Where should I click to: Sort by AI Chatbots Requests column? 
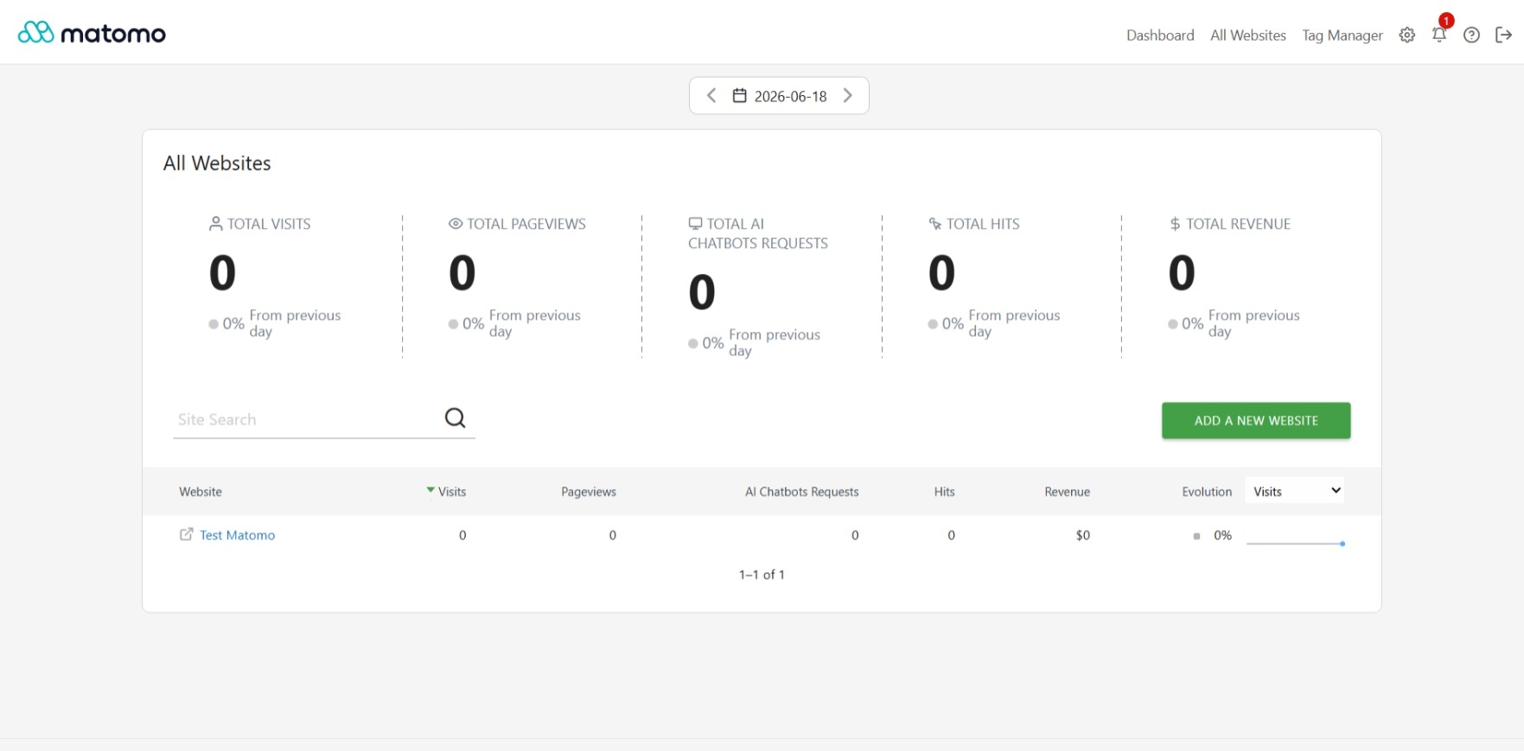[802, 492]
